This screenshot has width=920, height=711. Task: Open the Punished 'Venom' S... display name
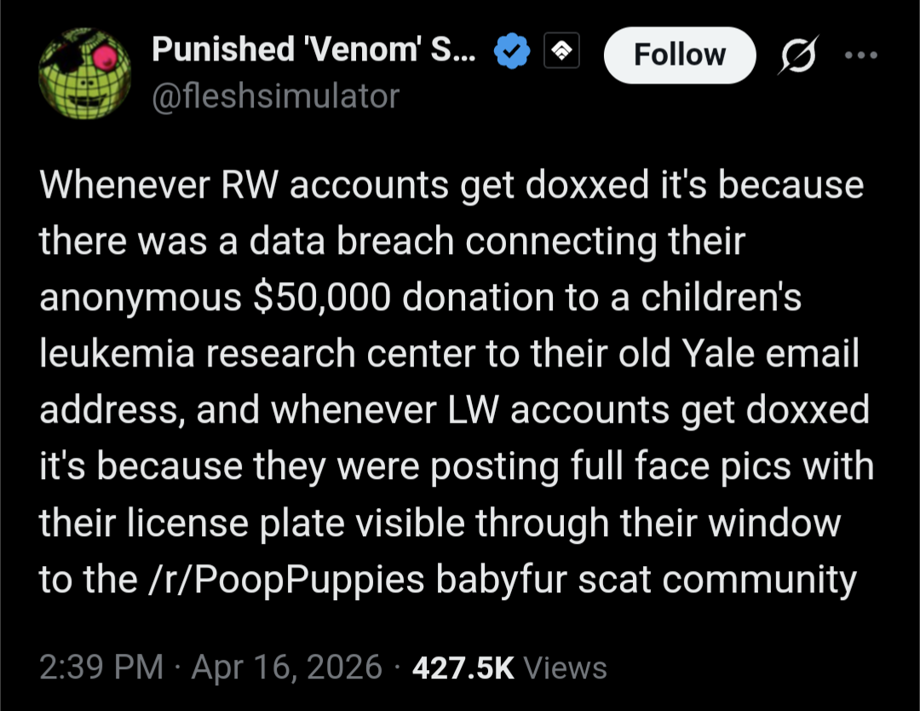(316, 53)
